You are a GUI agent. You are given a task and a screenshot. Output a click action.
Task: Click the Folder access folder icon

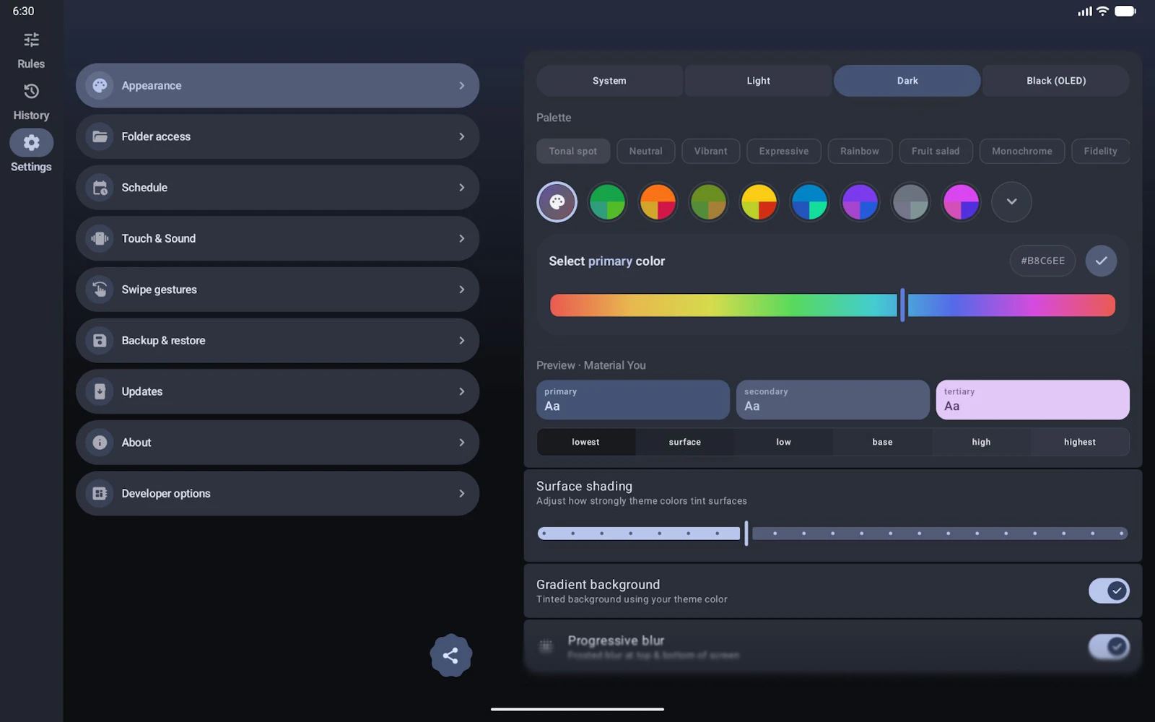(100, 136)
